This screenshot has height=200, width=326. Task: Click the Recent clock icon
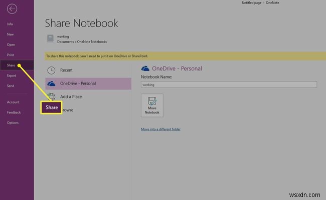(x=51, y=70)
